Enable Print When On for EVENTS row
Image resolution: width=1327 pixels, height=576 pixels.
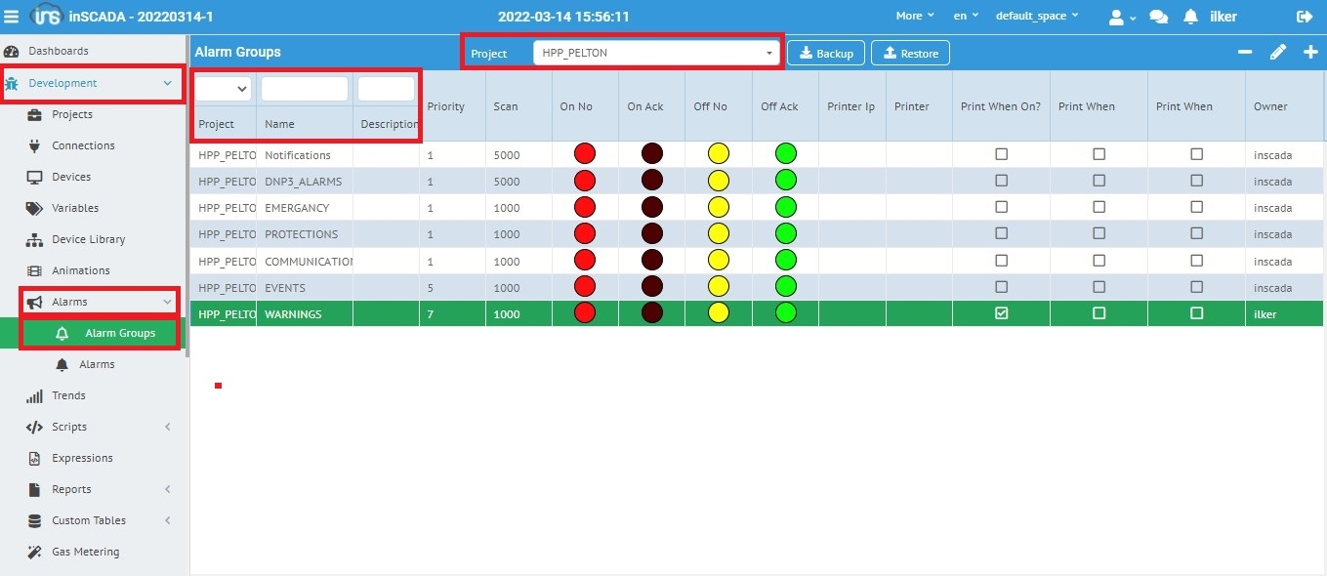1001,287
